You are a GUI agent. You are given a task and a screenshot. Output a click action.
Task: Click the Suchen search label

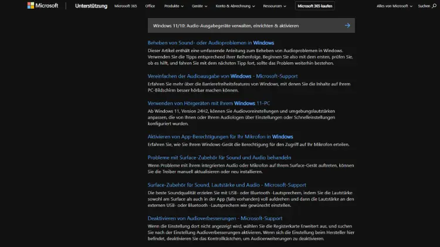coord(424,6)
